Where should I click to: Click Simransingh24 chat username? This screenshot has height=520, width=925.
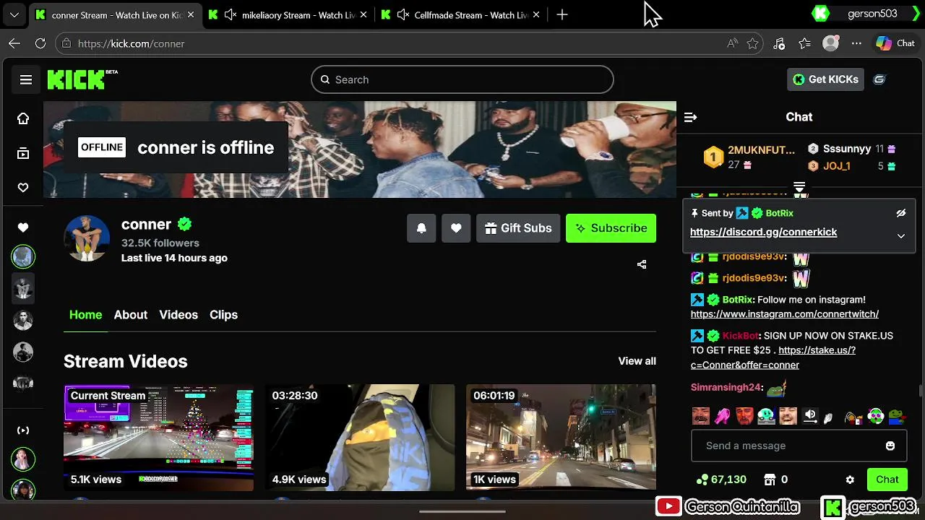pos(726,388)
